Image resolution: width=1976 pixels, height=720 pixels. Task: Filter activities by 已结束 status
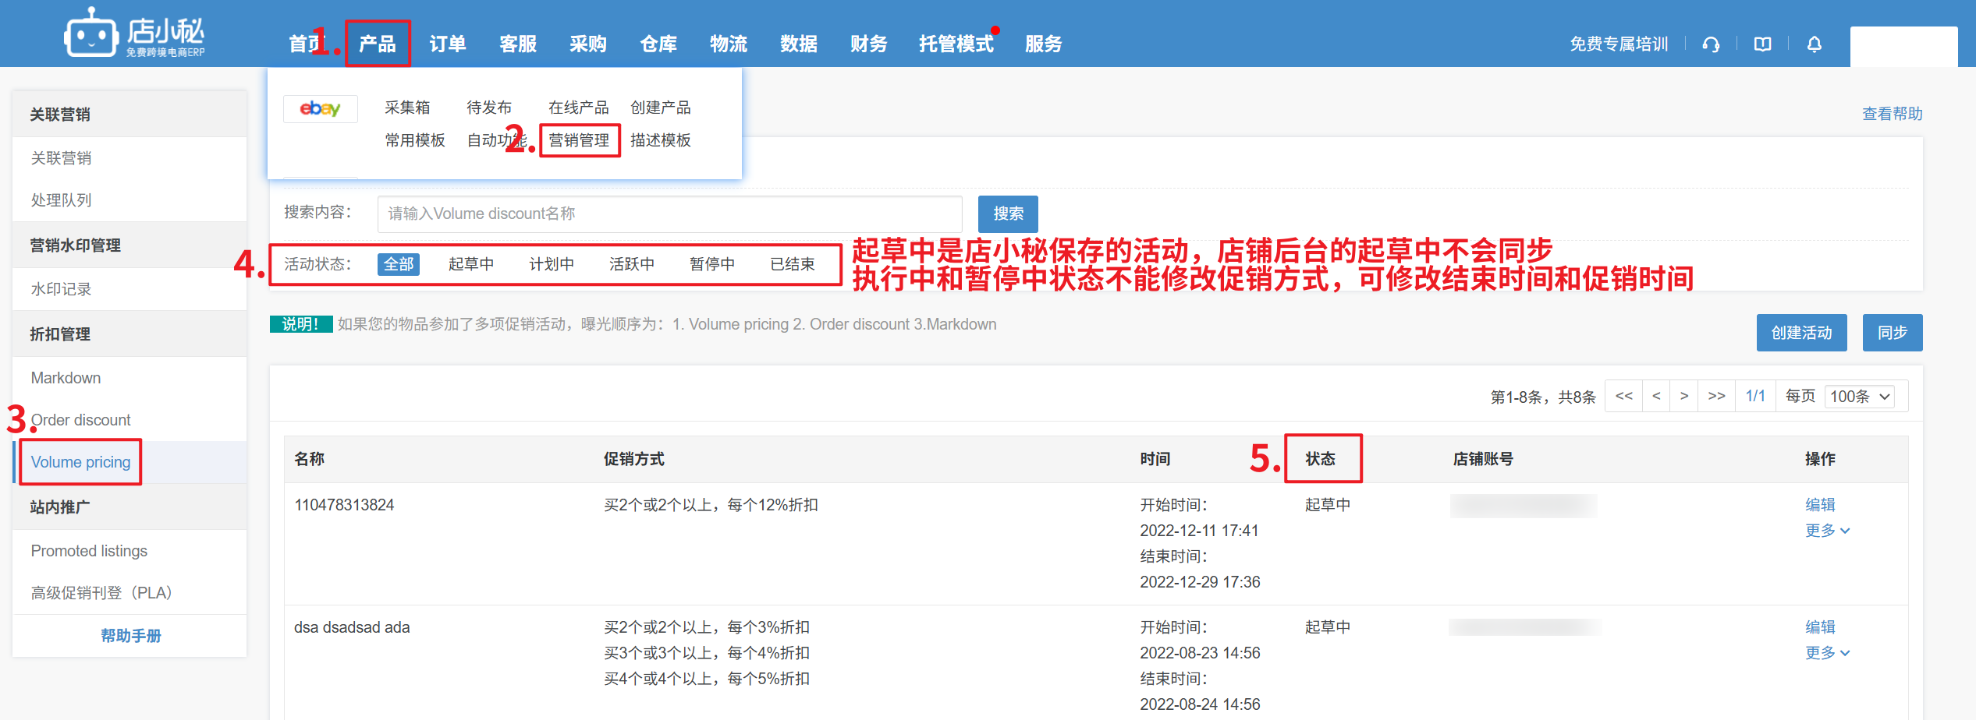pos(792,265)
